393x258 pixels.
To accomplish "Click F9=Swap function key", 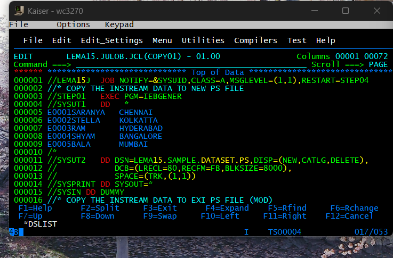I will tap(160, 216).
